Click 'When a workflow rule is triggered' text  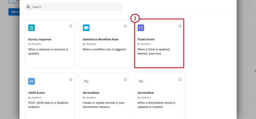[104, 49]
